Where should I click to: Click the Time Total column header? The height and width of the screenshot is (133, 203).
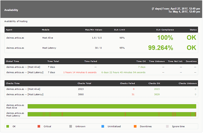(x=53, y=61)
